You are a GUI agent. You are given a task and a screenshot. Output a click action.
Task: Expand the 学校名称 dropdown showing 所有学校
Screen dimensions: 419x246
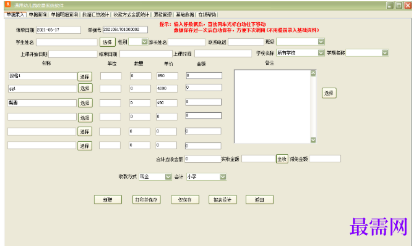[321, 53]
